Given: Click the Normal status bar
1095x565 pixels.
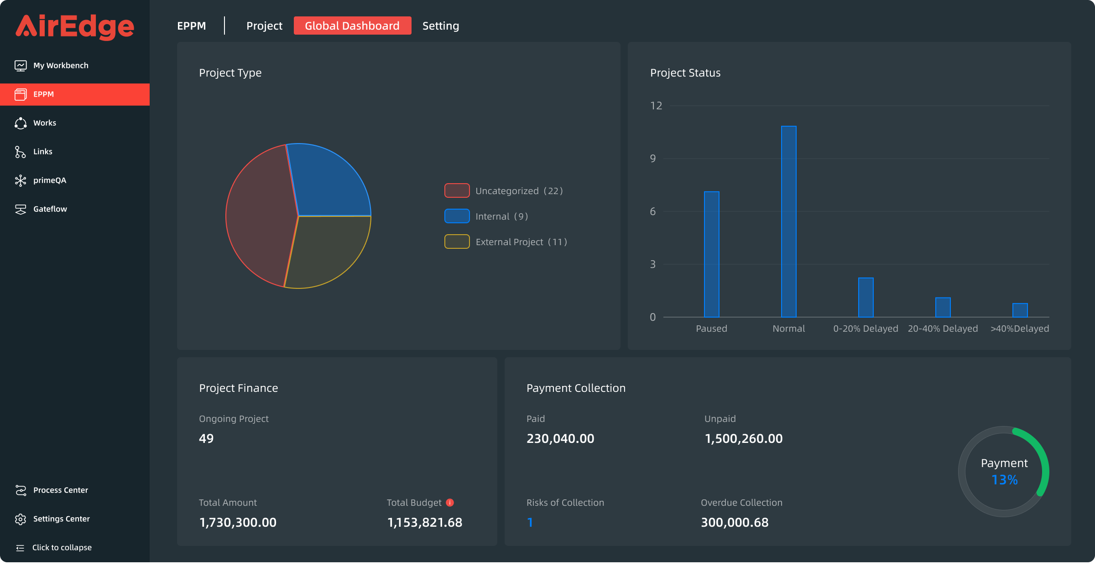Looking at the screenshot, I should point(788,221).
